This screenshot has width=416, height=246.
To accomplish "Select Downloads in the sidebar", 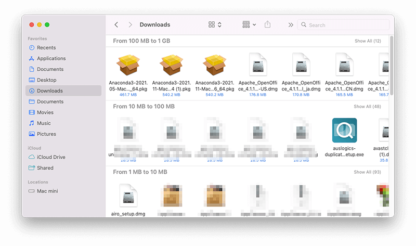I will 63,91.
